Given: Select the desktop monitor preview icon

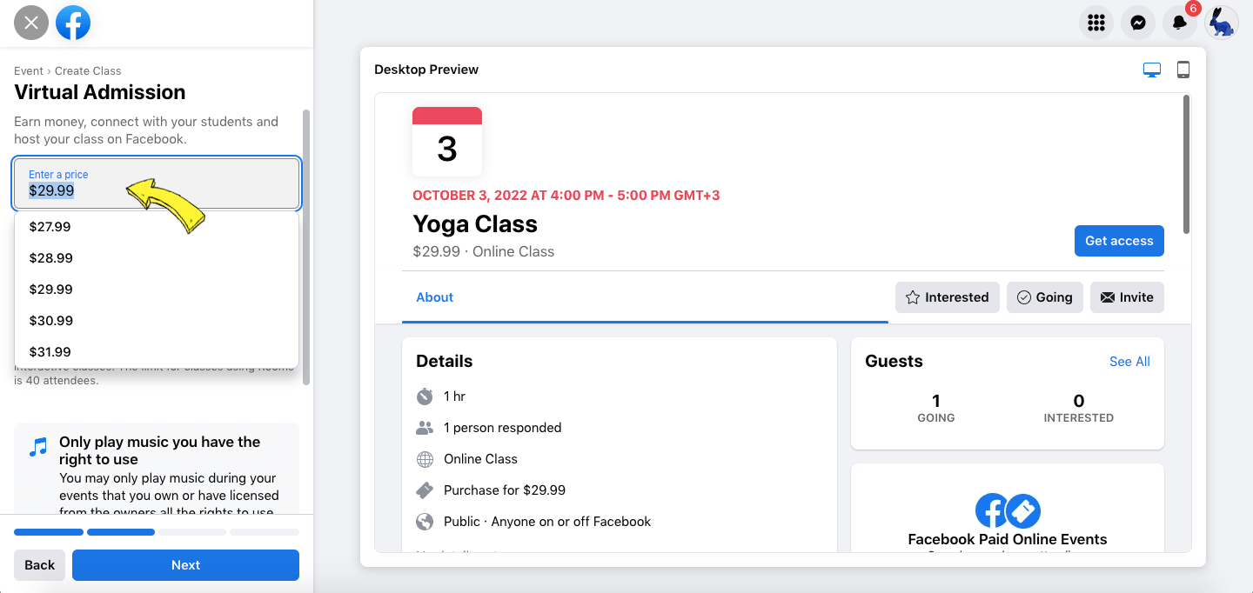Looking at the screenshot, I should pos(1151,70).
